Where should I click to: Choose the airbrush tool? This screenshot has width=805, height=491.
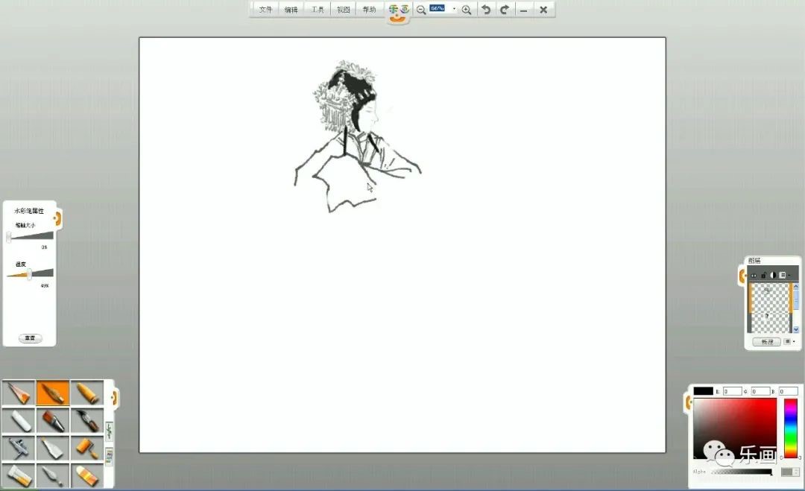pyautogui.click(x=19, y=448)
